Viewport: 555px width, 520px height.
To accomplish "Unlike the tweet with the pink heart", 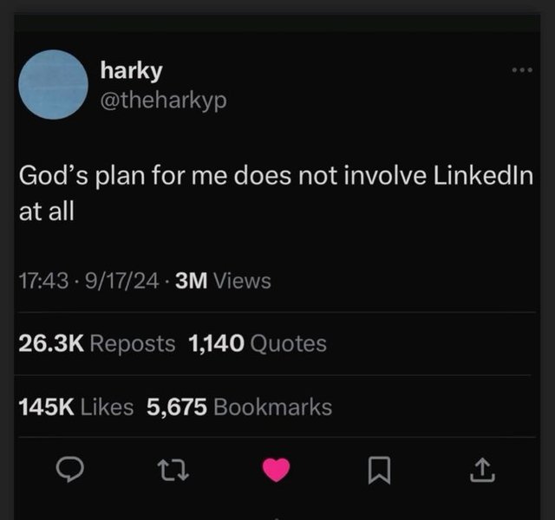I will [x=277, y=471].
